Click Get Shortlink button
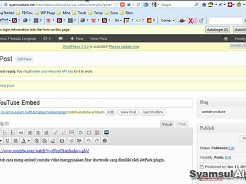This screenshot has width=246, height=184. click(x=153, y=112)
